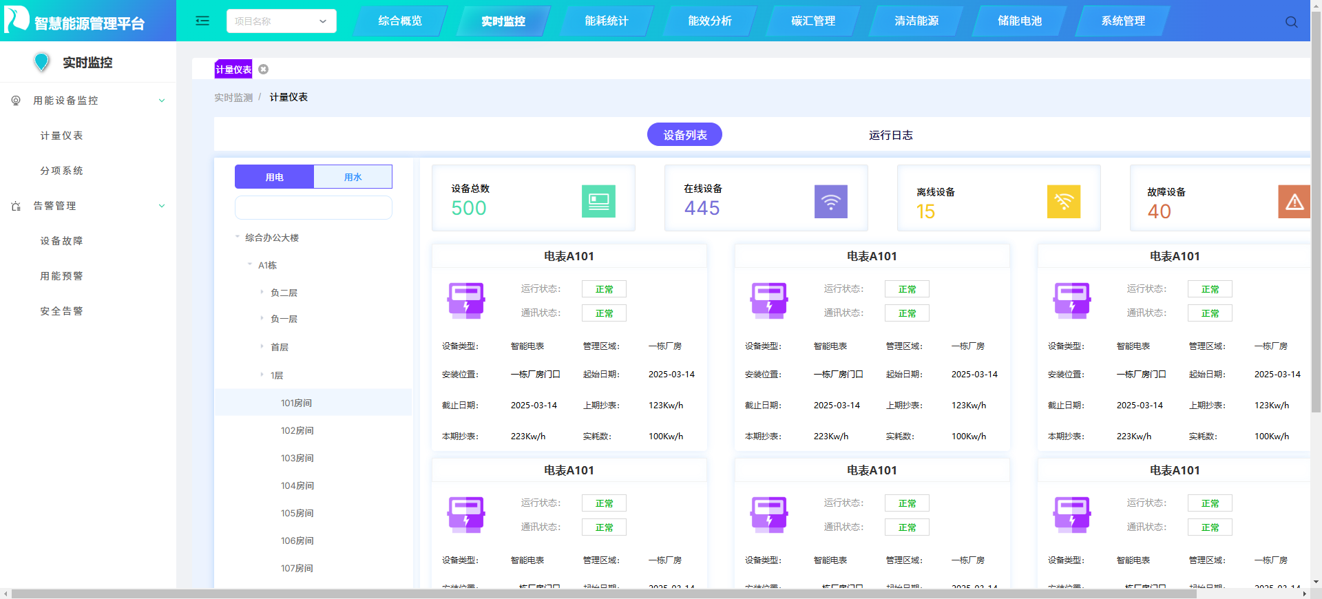Toggle the sidebar collapse hamburger icon
This screenshot has width=1322, height=599.
(x=202, y=21)
